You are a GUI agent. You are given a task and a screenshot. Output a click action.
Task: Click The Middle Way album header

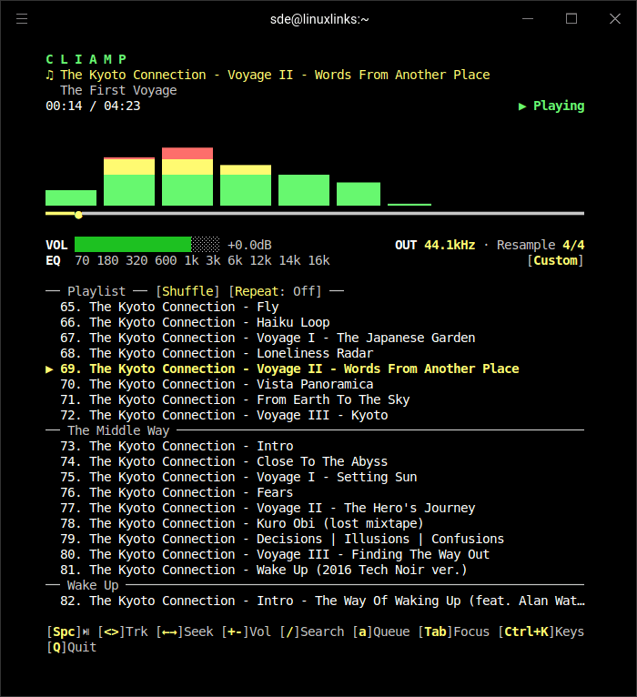point(118,430)
